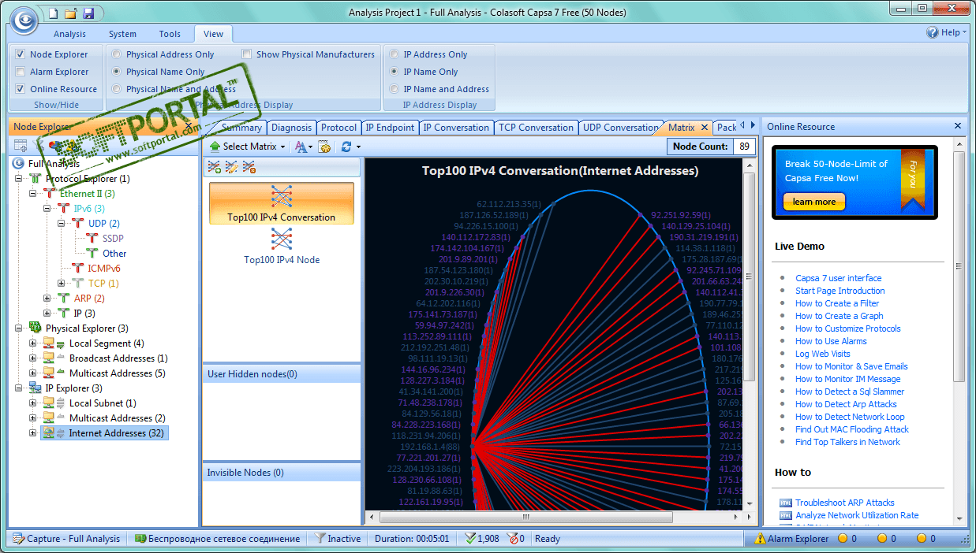The width and height of the screenshot is (976, 553).
Task: Click the rejected packets icon showing 0
Action: [x=514, y=539]
